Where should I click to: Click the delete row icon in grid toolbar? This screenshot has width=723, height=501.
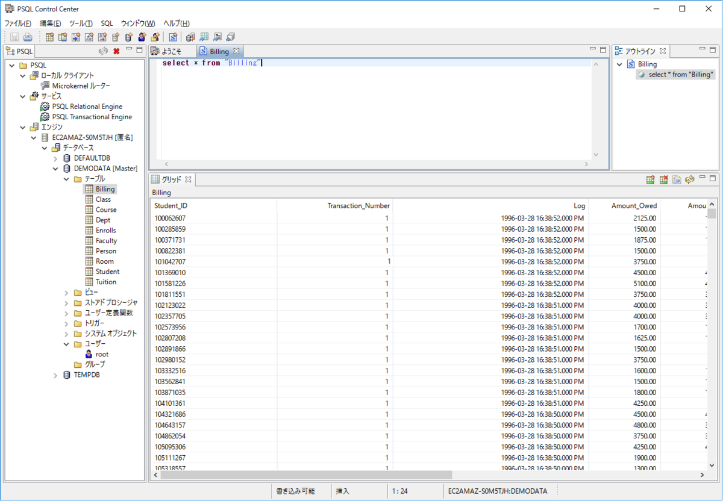[x=663, y=179]
